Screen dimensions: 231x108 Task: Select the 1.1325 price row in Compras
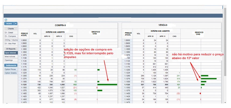click(24, 85)
